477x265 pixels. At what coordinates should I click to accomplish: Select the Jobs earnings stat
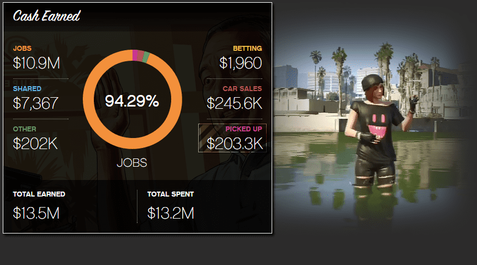(36, 58)
